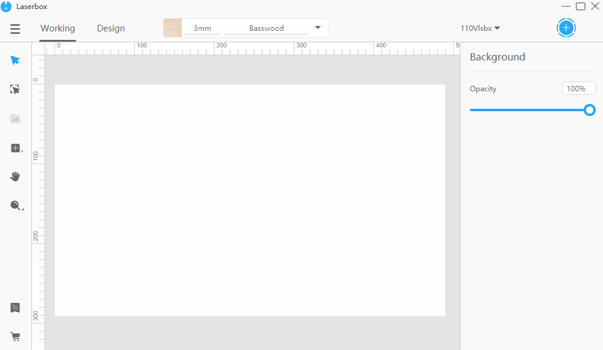
Task: Select the insert shape tool
Action: click(15, 147)
